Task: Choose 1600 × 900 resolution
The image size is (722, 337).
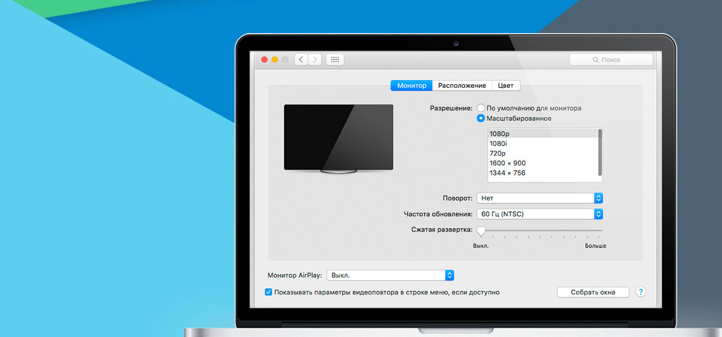Action: 542,163
